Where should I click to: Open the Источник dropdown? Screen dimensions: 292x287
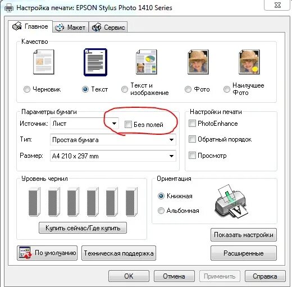(84, 124)
